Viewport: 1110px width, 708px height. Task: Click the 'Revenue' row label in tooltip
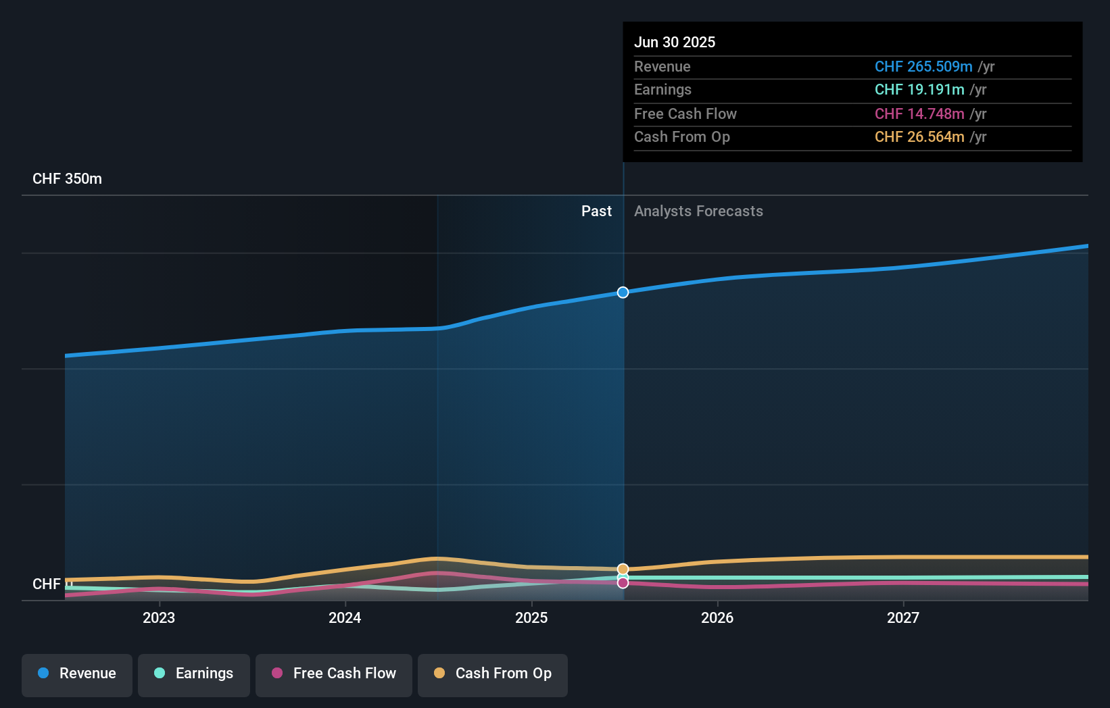pos(662,66)
